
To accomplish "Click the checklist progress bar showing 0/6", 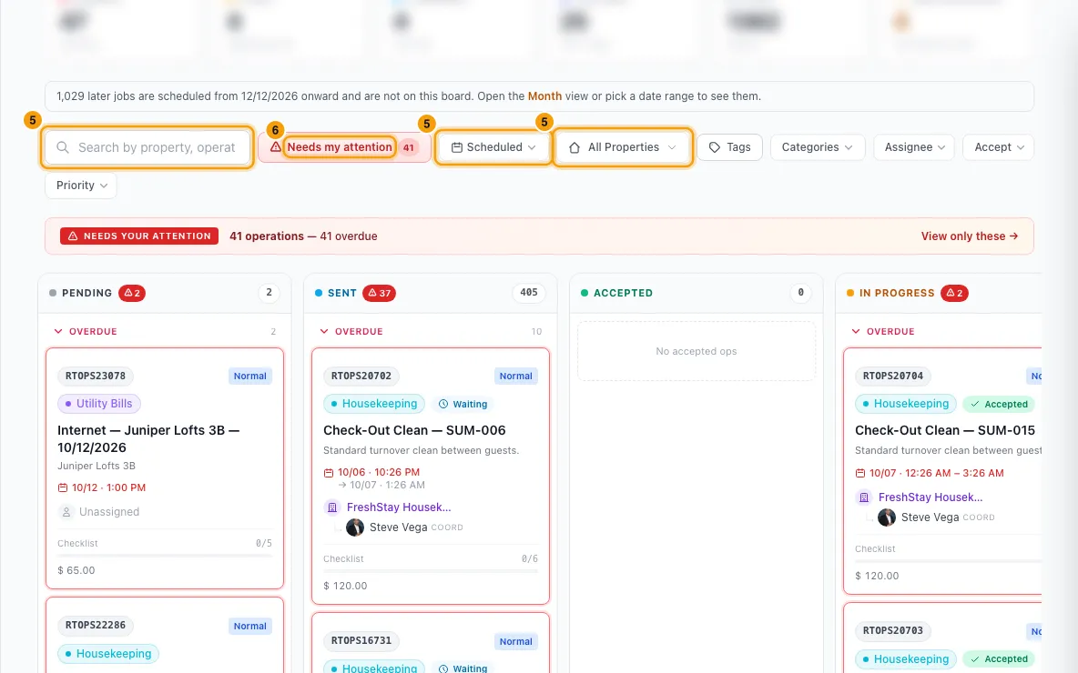I will pyautogui.click(x=431, y=570).
